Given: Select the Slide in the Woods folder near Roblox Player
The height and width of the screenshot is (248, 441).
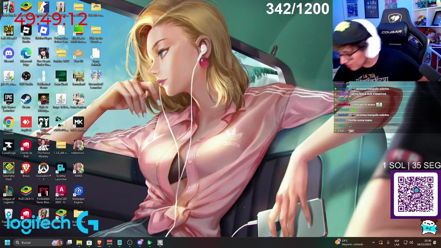Looking at the screenshot, I should 96,34.
